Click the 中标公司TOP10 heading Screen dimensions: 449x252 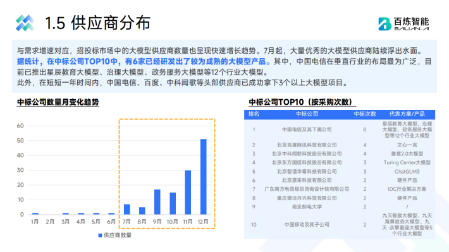(302, 102)
